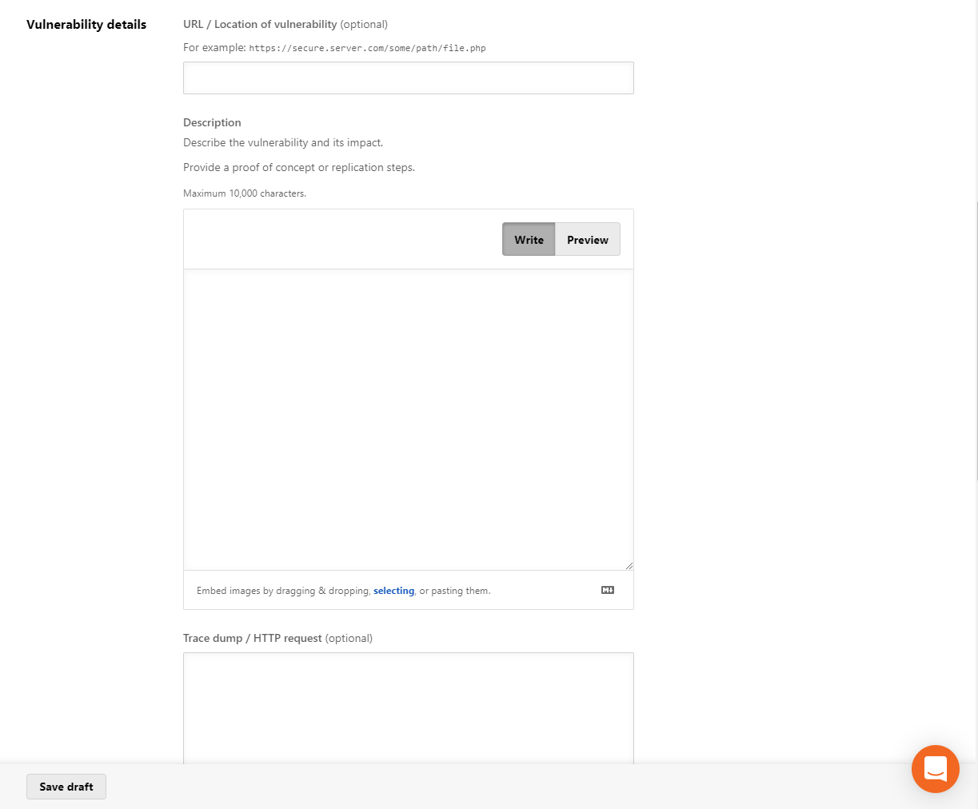Screen dimensions: 978x809
Task: Click the Markdown supported icon
Action: (608, 590)
